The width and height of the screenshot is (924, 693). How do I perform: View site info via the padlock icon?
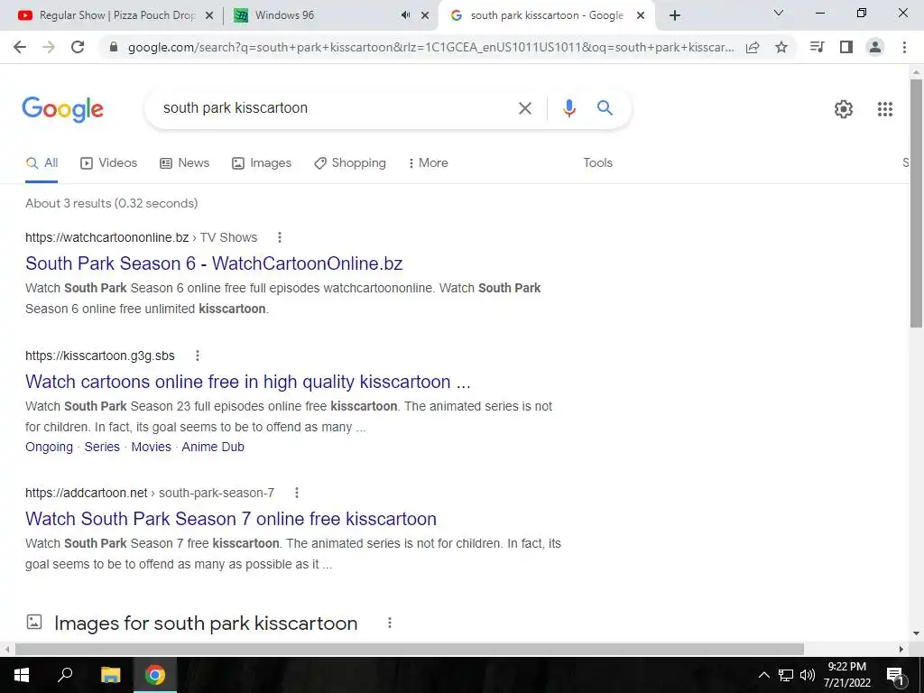pyautogui.click(x=114, y=47)
